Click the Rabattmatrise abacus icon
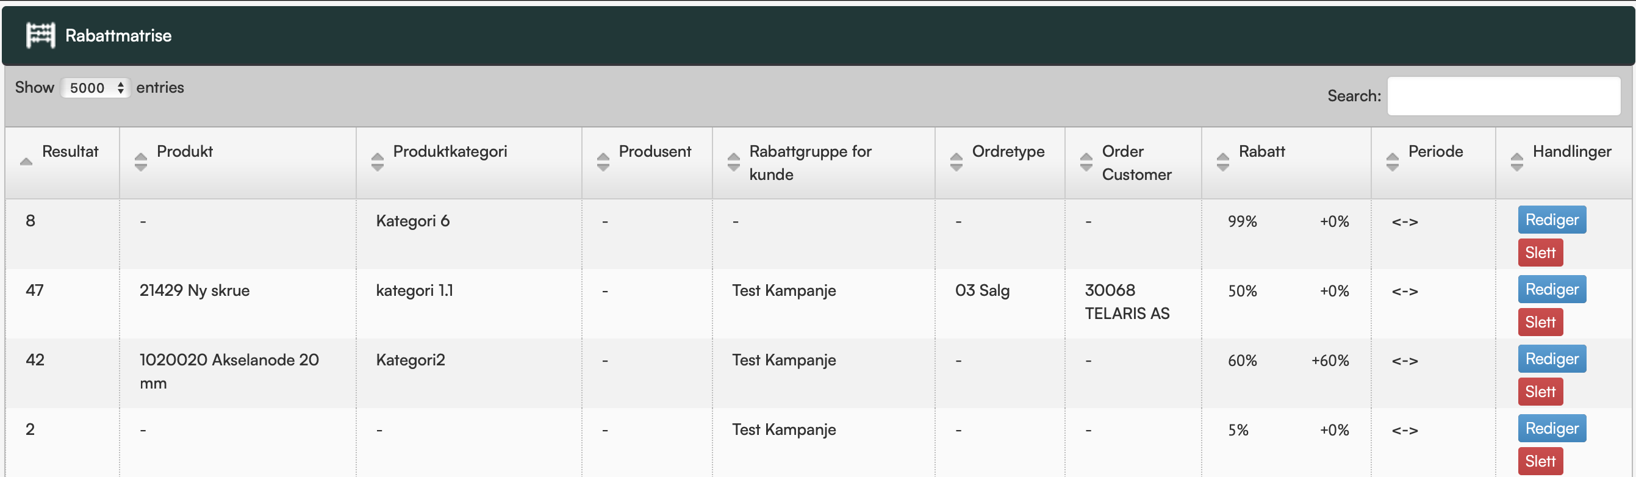The image size is (1636, 477). tap(41, 35)
